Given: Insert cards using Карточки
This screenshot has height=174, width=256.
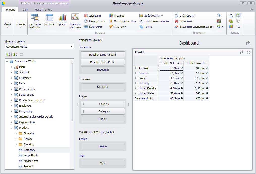Looking at the screenshot, I should pyautogui.click(x=93, y=27).
